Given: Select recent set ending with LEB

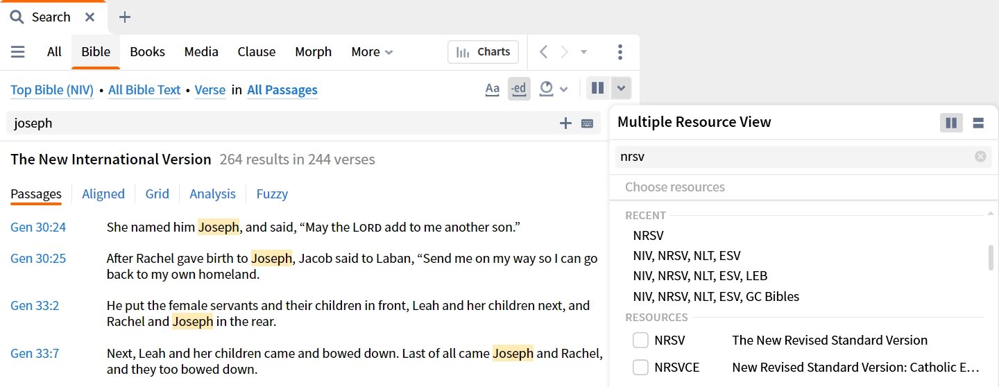Looking at the screenshot, I should 700,275.
